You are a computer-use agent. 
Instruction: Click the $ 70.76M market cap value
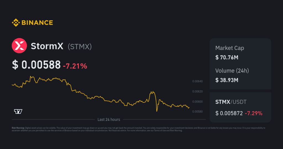pos(227,58)
